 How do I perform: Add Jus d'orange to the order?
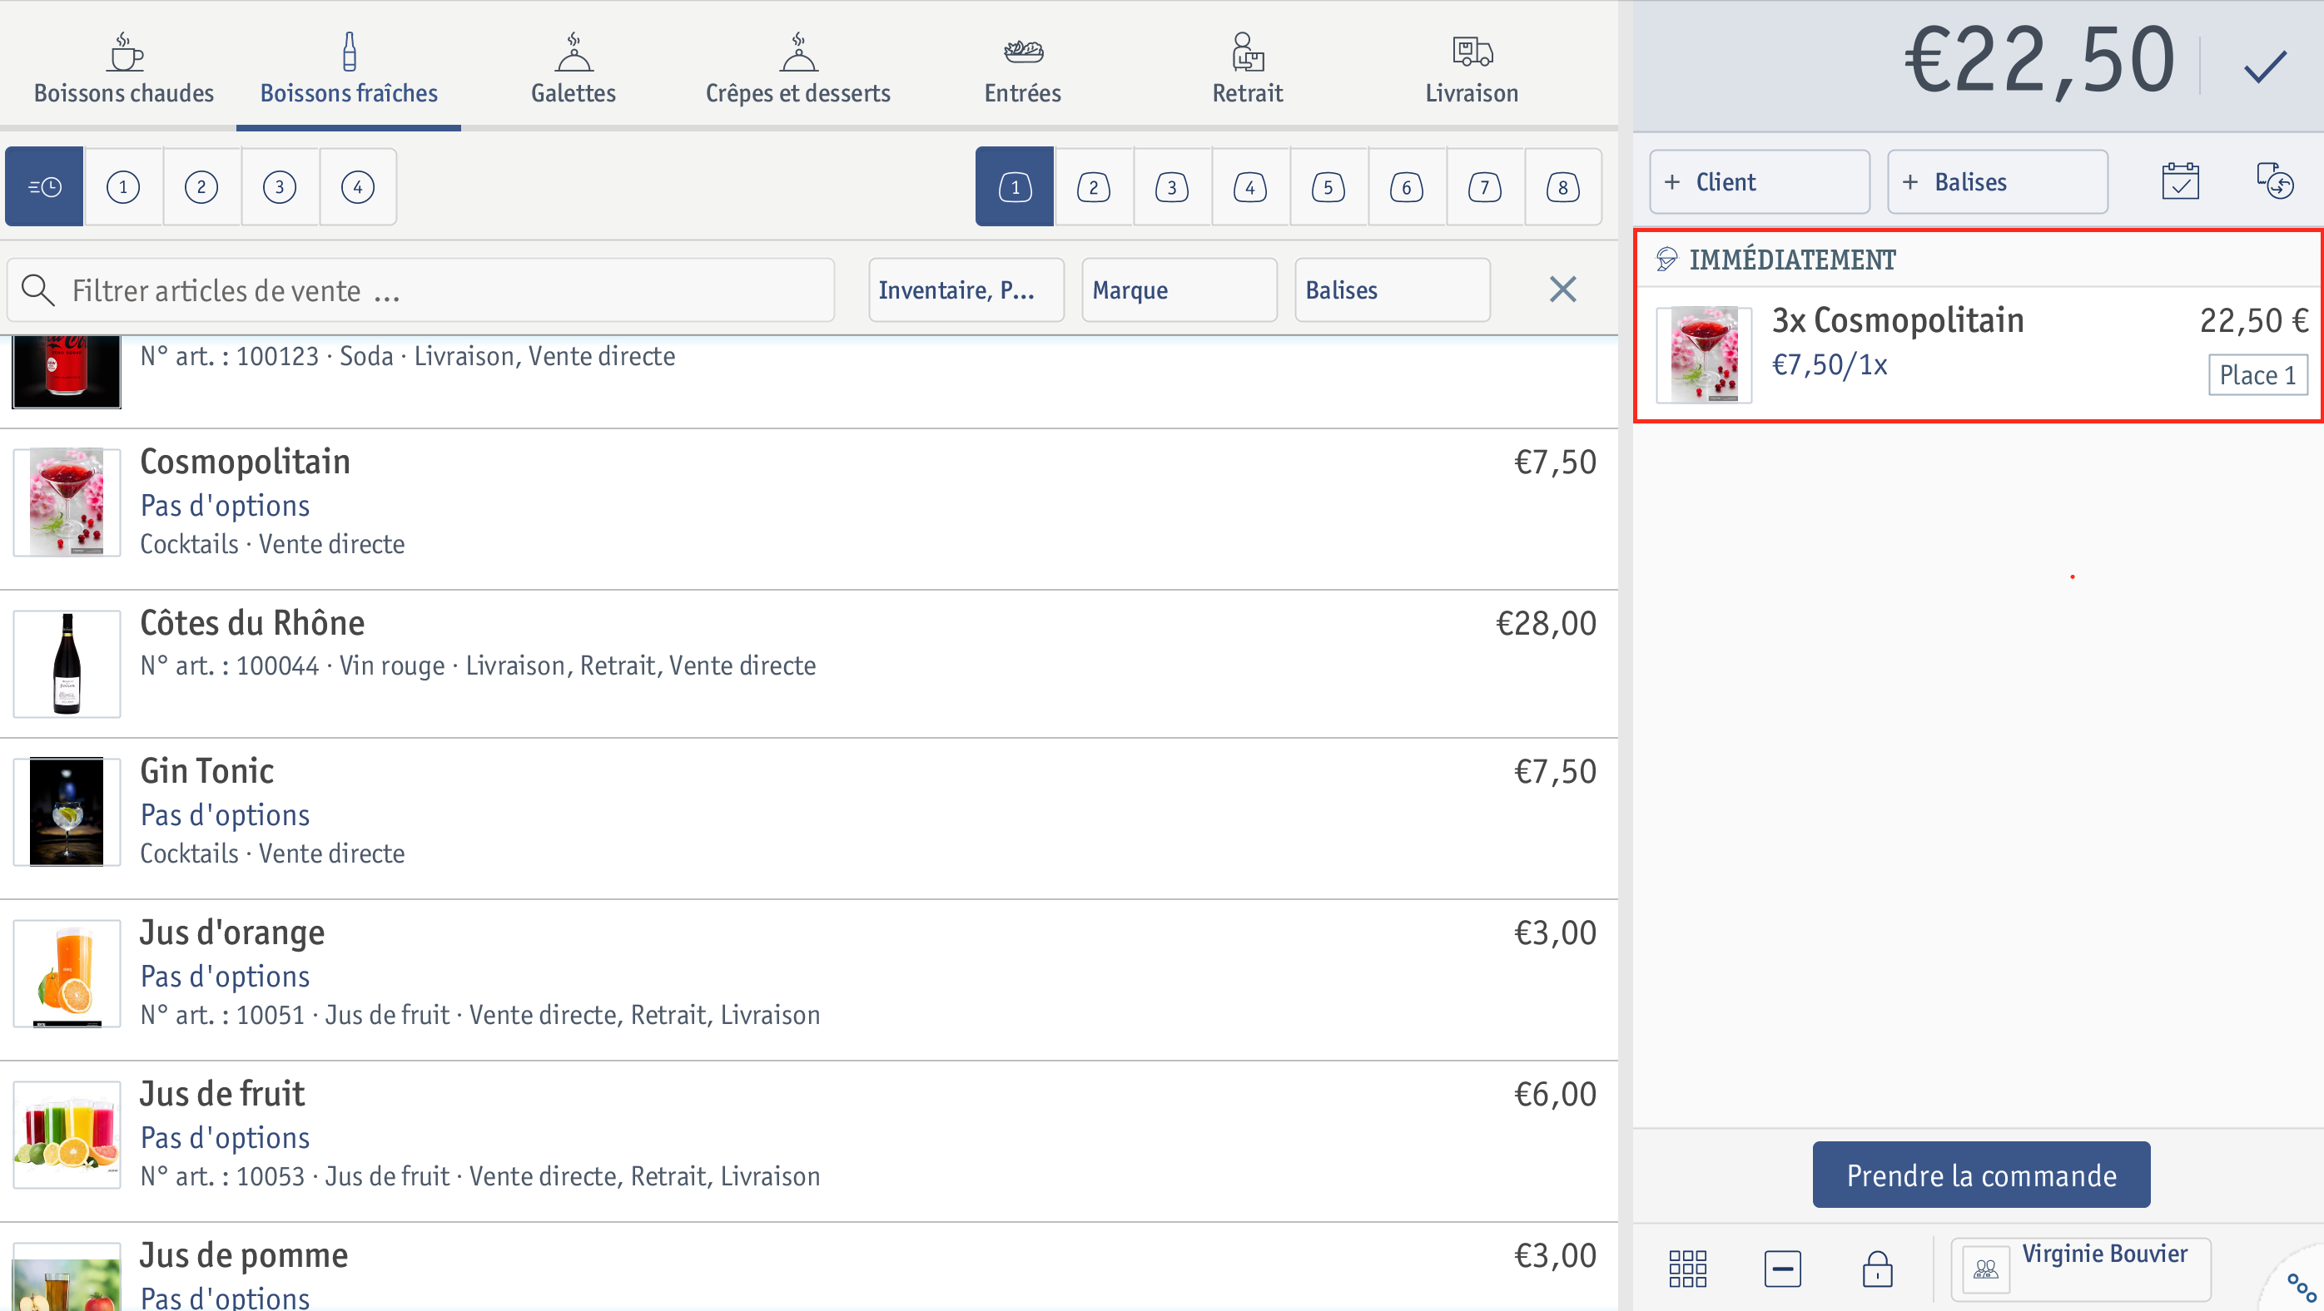pyautogui.click(x=808, y=980)
